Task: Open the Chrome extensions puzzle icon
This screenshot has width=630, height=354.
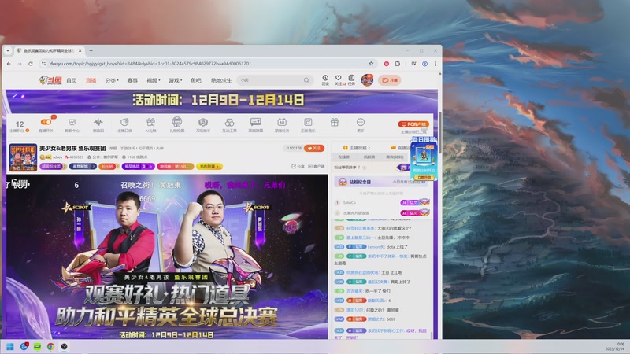Action: click(x=398, y=64)
